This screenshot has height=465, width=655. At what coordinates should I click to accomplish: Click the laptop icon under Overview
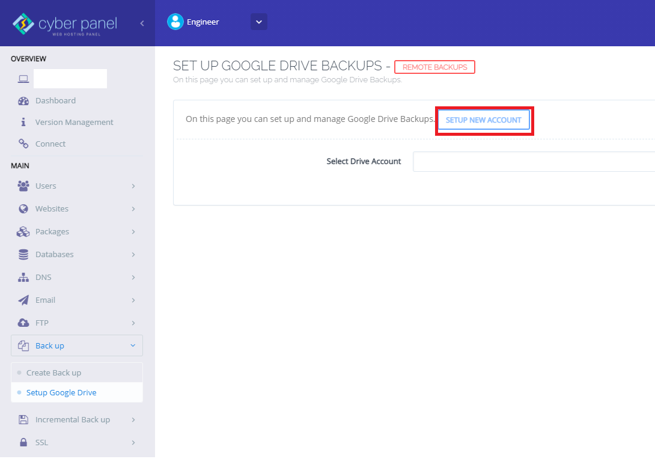tap(23, 79)
